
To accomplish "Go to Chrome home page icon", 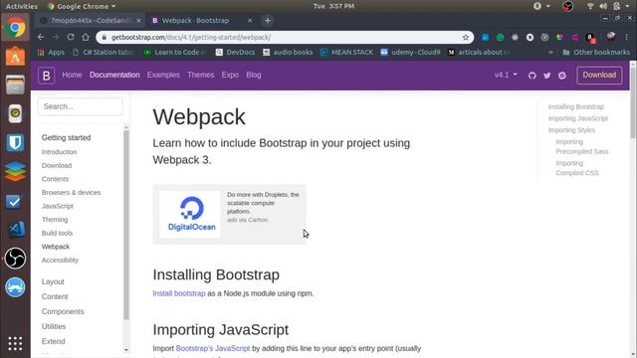I will coord(86,37).
